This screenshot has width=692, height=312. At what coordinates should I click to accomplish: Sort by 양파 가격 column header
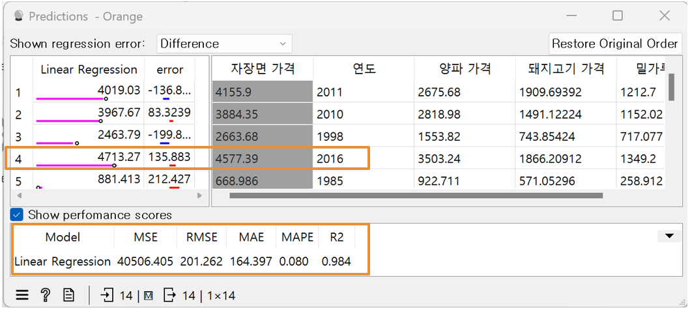coord(465,69)
